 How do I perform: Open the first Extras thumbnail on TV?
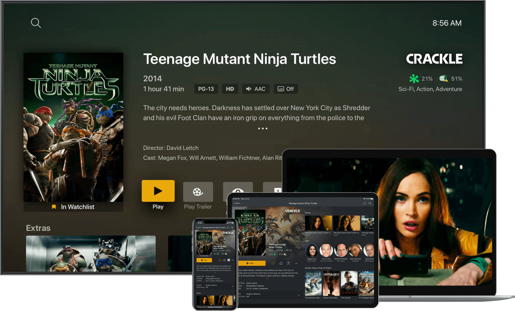coord(91,253)
